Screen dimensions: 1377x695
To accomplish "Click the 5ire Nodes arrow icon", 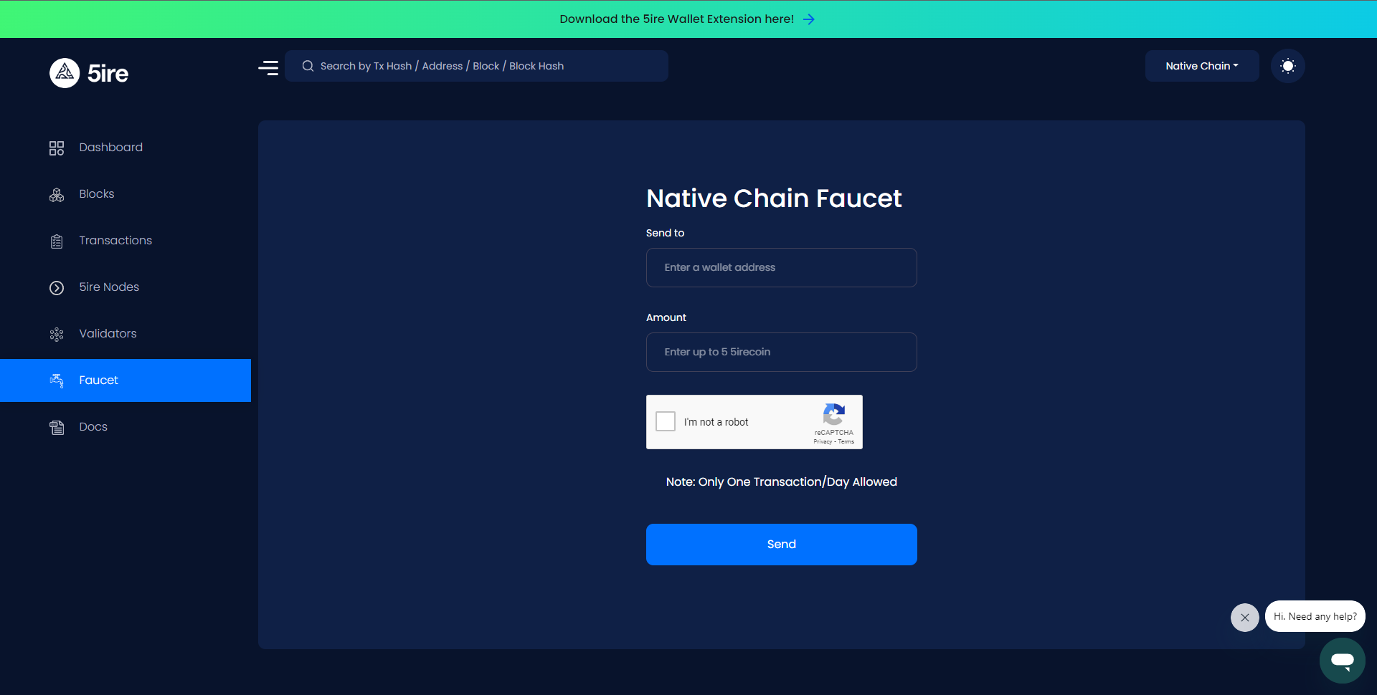I will coord(57,288).
